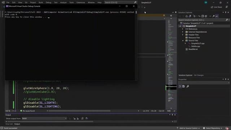Open the Output panel options dropdown arrow
The height and width of the screenshot is (130, 231).
[x=170, y=115]
